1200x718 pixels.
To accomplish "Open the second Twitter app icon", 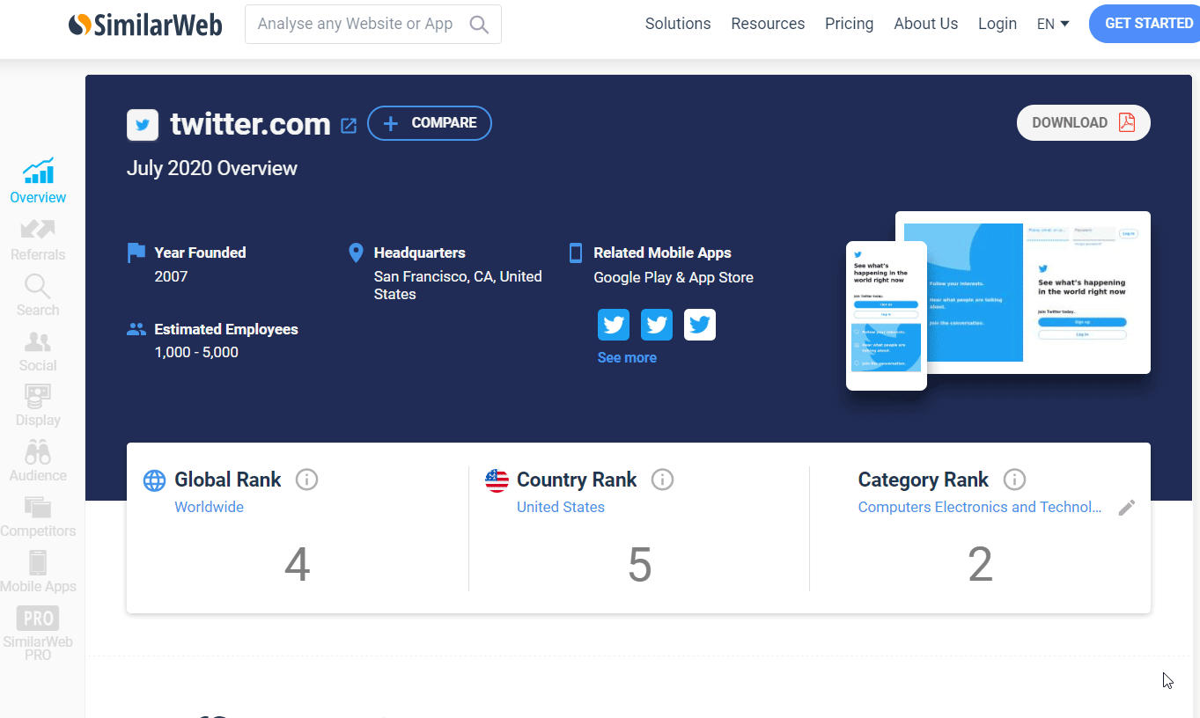I will click(657, 325).
